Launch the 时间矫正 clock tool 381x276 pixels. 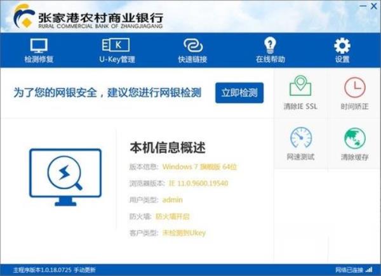click(x=354, y=92)
